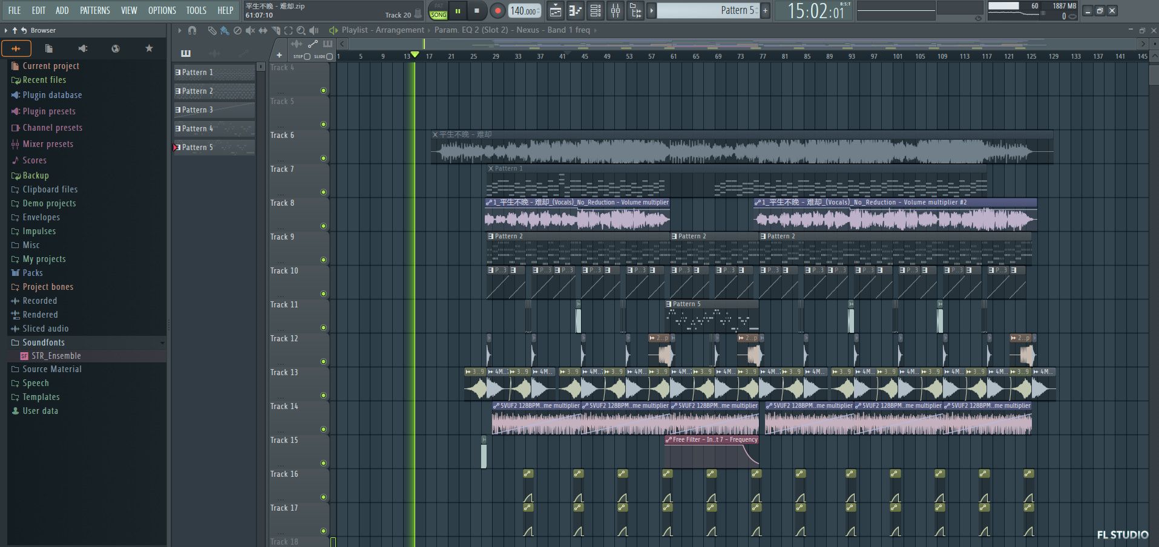Screen dimensions: 1159x547
Task: Mute Track 6 using its green LED
Action: (323, 159)
